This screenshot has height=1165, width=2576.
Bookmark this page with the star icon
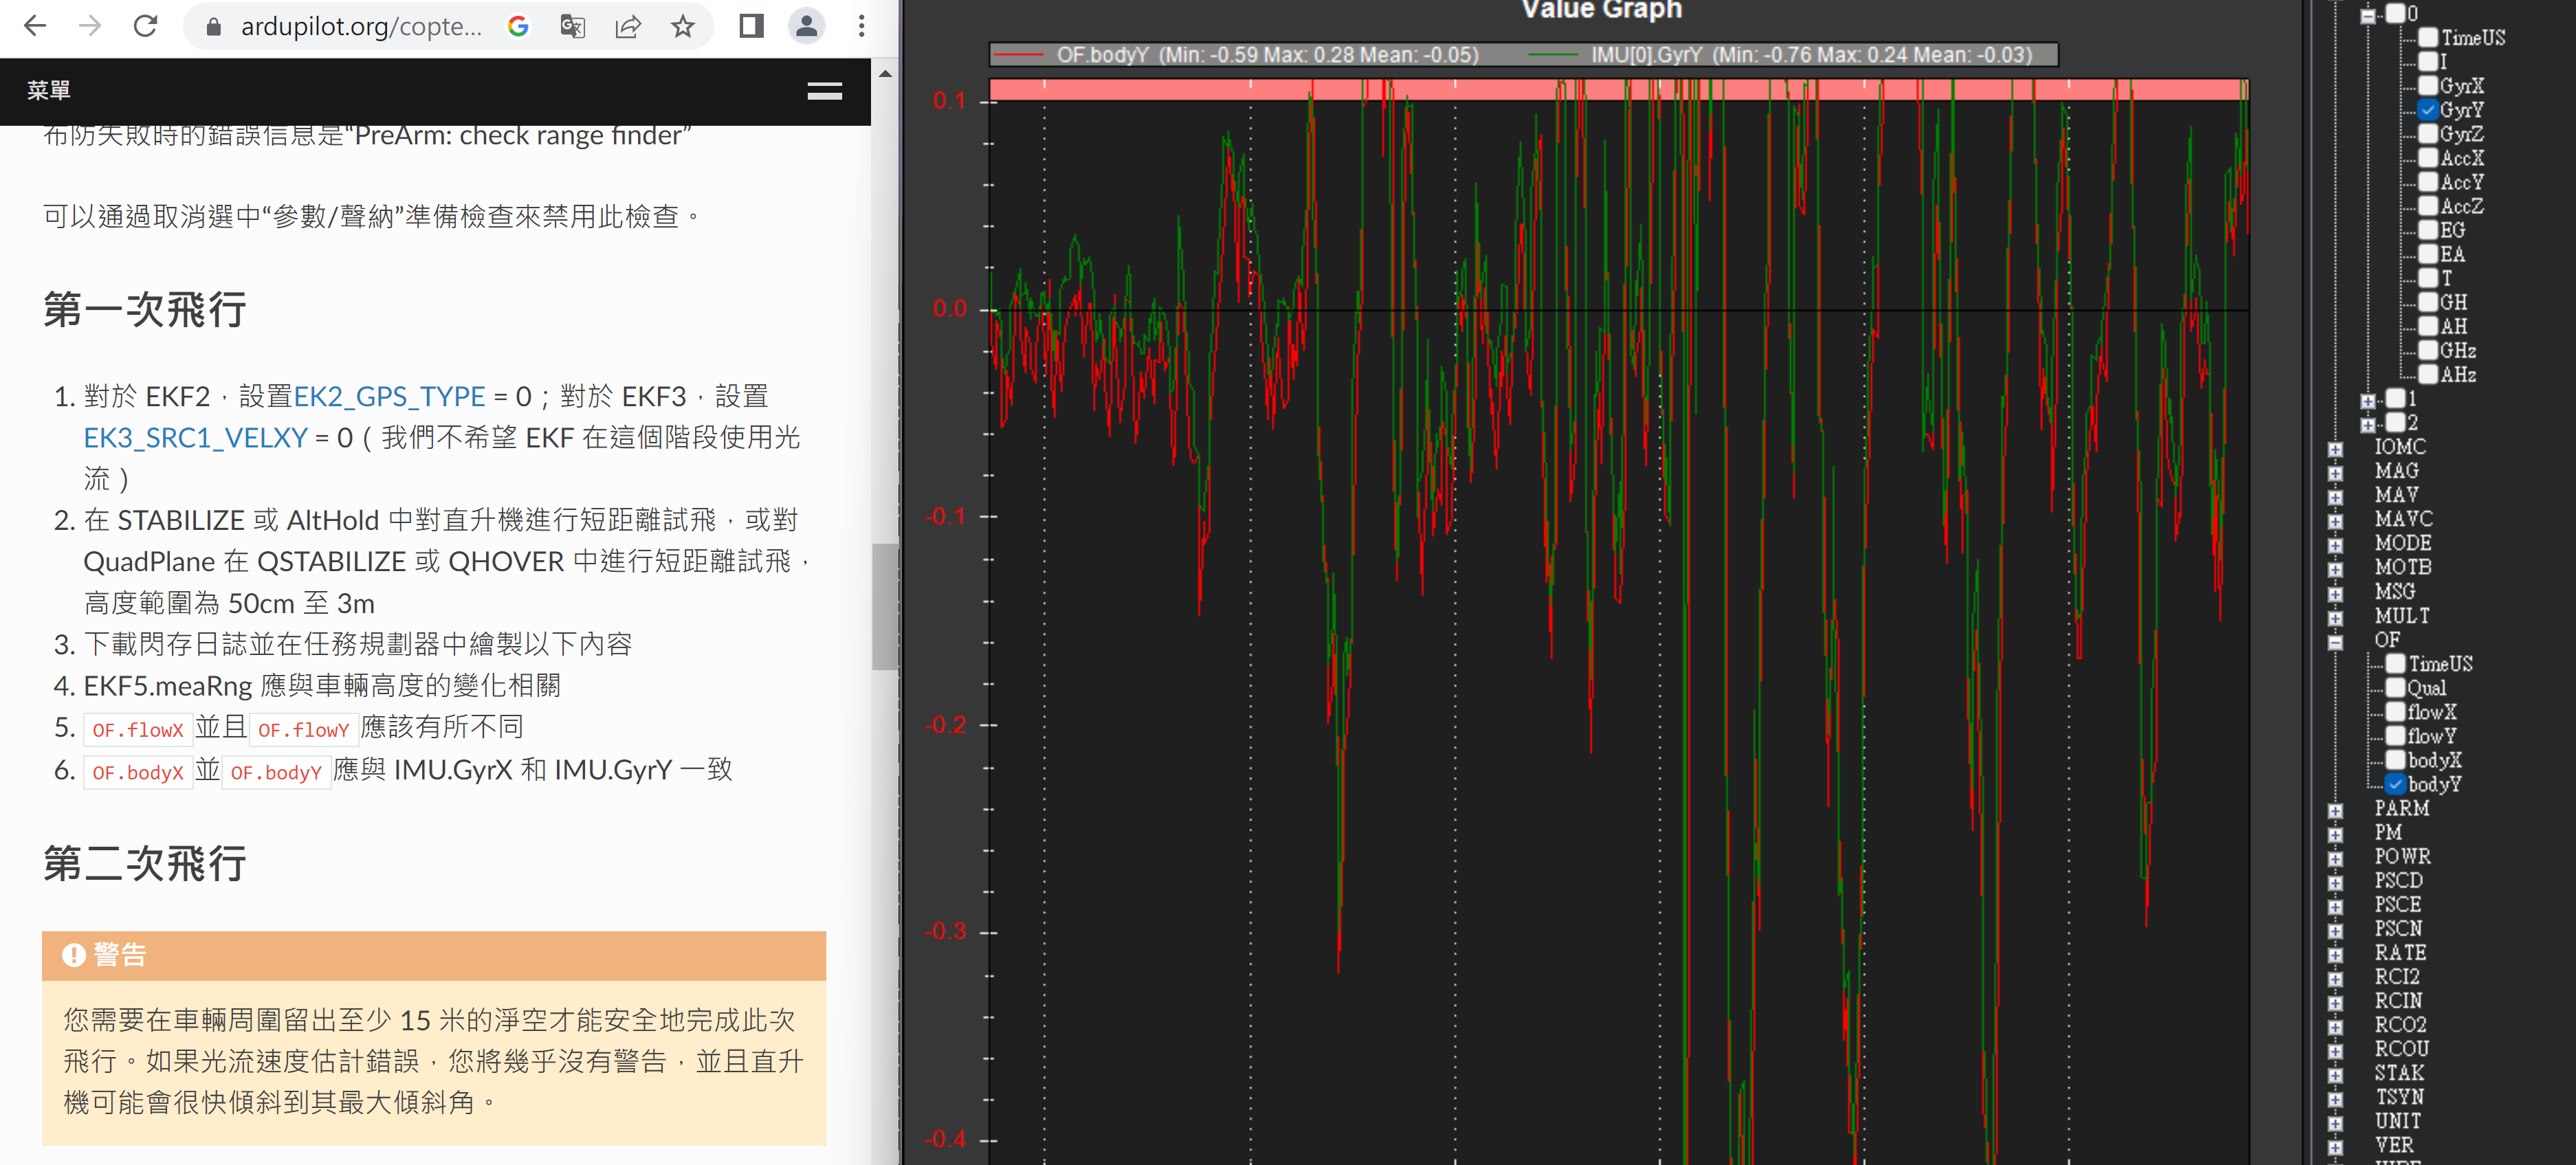tap(684, 26)
